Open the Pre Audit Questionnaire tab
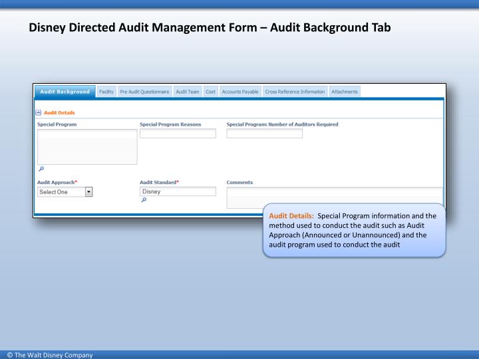The width and height of the screenshot is (479, 359). tap(144, 92)
